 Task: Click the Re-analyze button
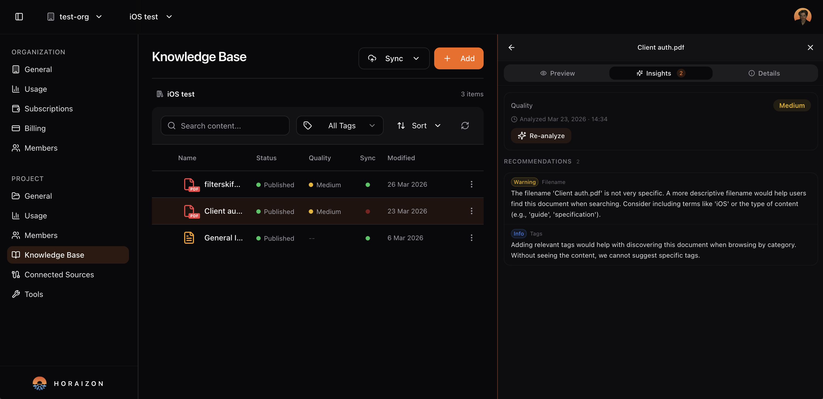tap(541, 136)
